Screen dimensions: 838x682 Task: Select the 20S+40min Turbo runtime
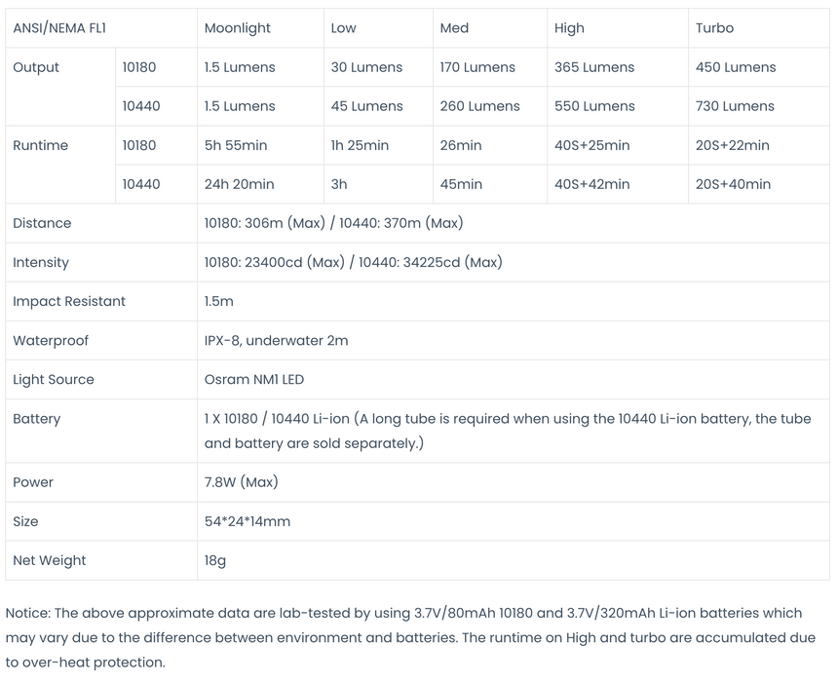pos(733,184)
